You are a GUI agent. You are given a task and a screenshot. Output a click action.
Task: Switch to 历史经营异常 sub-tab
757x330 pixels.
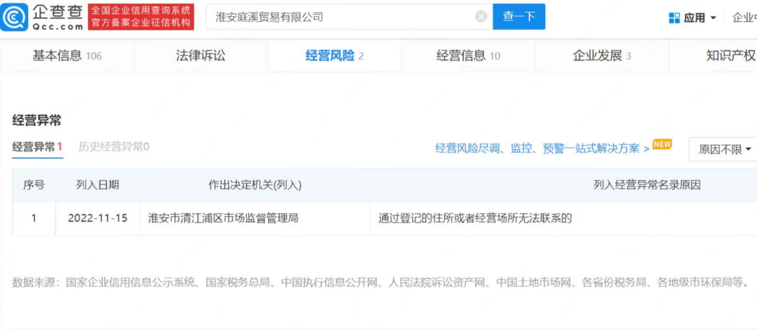[114, 147]
